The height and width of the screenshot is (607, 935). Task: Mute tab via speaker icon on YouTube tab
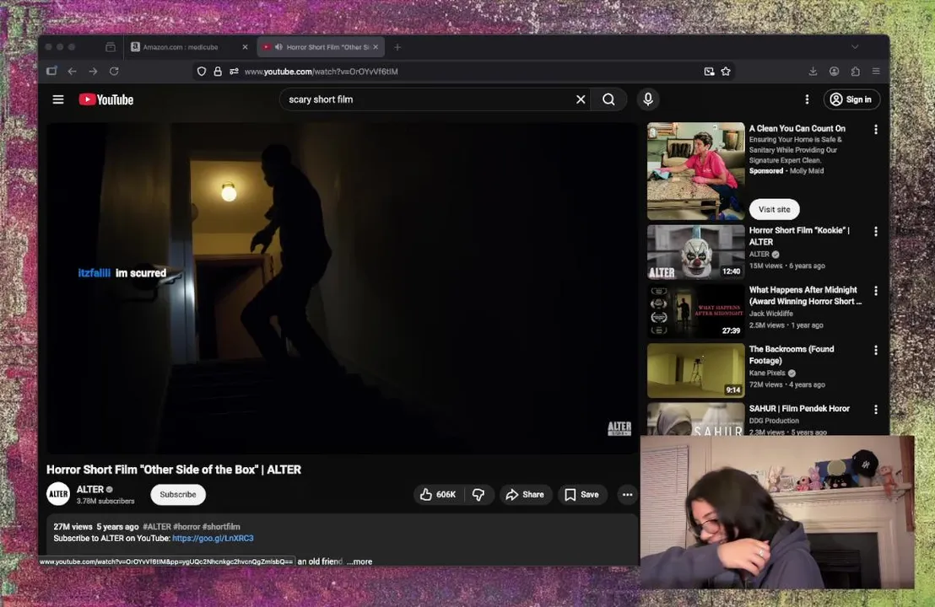[278, 47]
